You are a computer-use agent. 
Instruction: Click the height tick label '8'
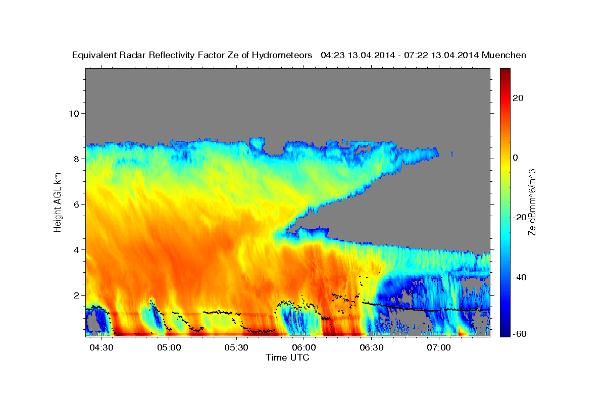tap(76, 159)
